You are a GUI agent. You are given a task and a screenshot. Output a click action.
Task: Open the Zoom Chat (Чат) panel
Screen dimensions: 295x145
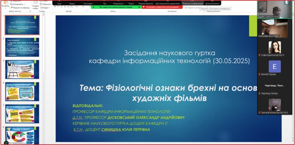pos(104,3)
